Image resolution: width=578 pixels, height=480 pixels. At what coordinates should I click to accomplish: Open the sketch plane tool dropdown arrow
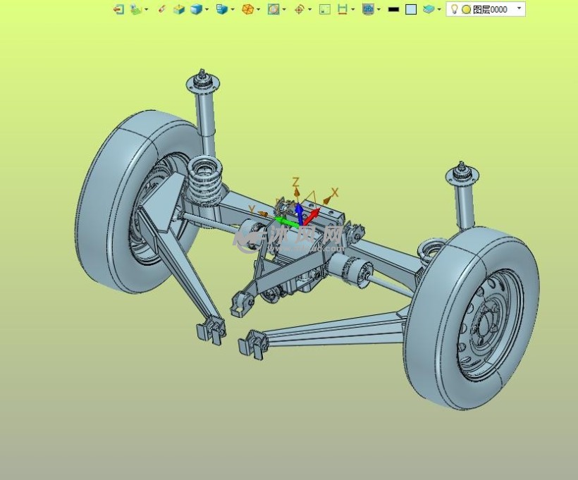147,10
